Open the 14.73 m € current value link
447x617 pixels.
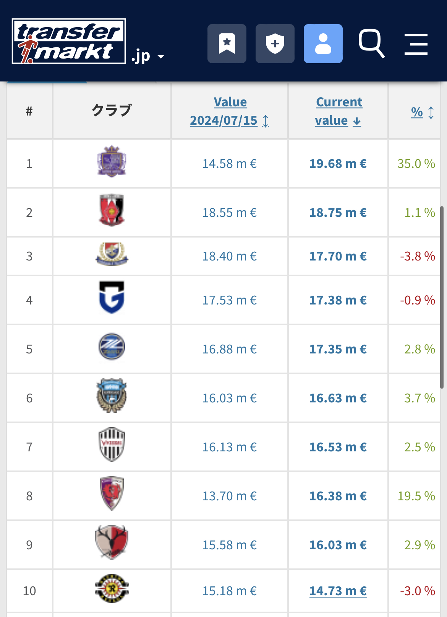point(338,591)
